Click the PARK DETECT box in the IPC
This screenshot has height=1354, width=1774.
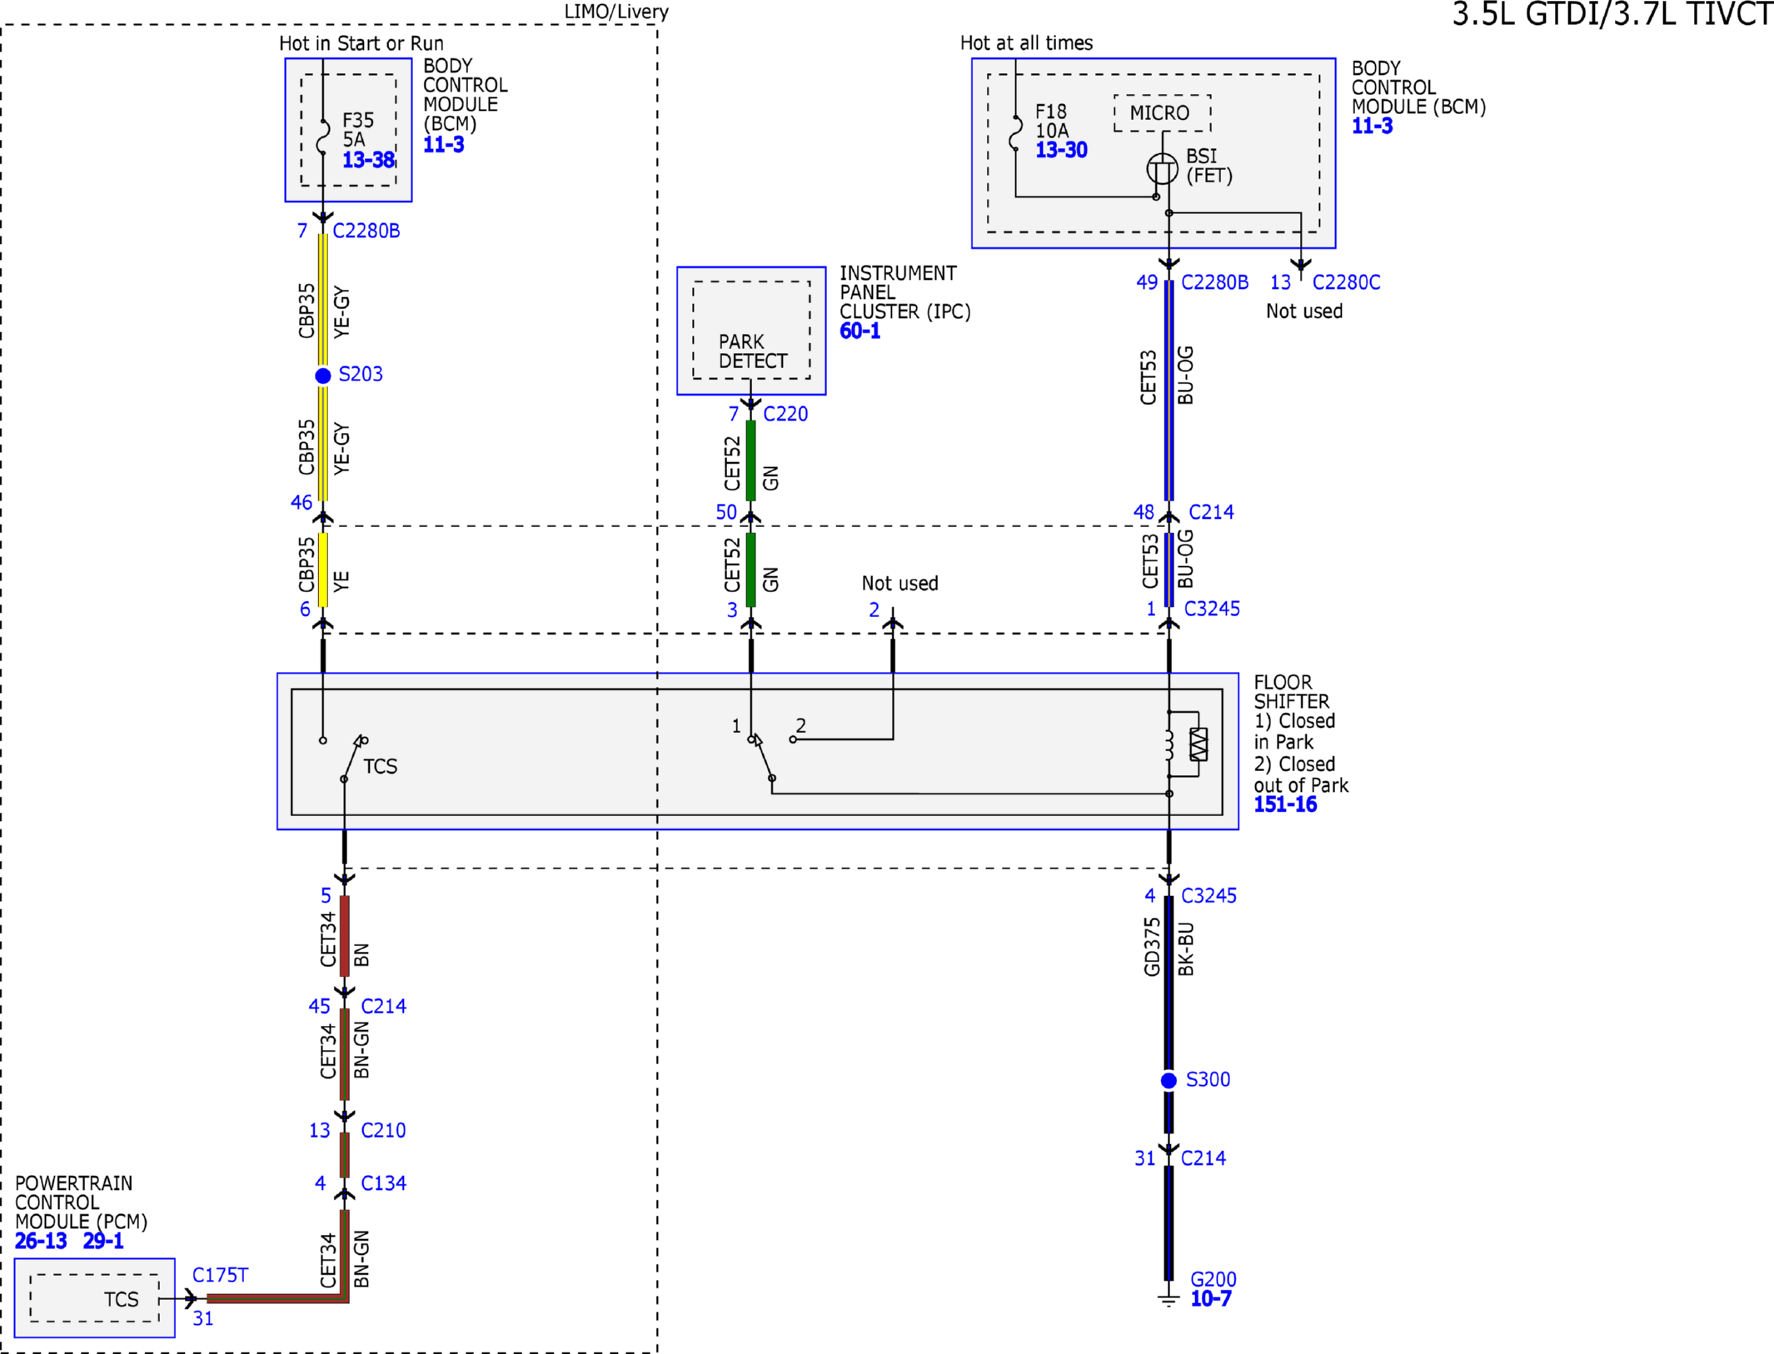(751, 331)
